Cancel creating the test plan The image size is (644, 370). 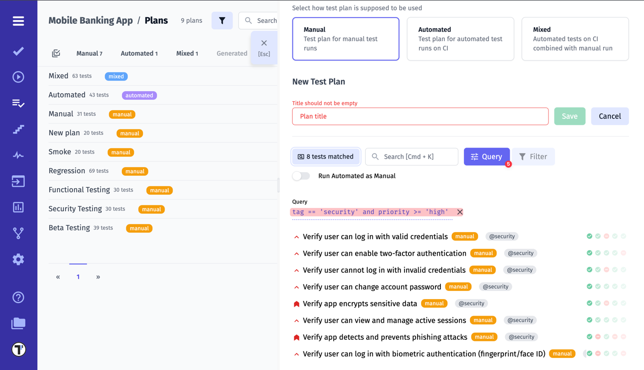(609, 116)
